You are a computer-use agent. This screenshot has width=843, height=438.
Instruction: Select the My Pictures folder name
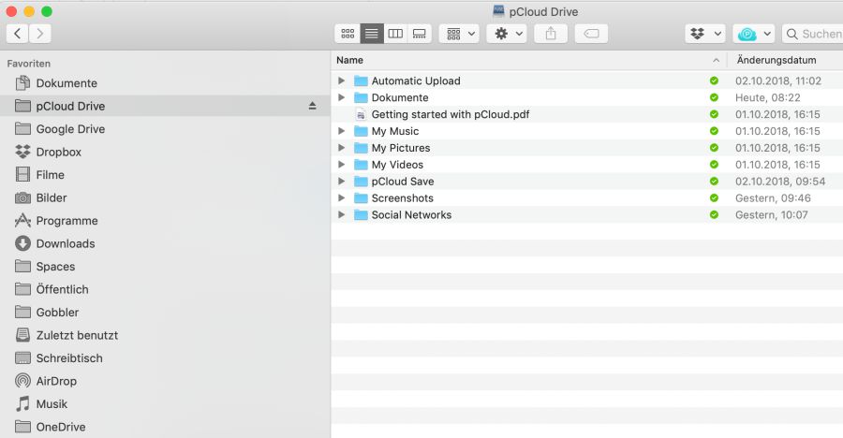coord(401,148)
